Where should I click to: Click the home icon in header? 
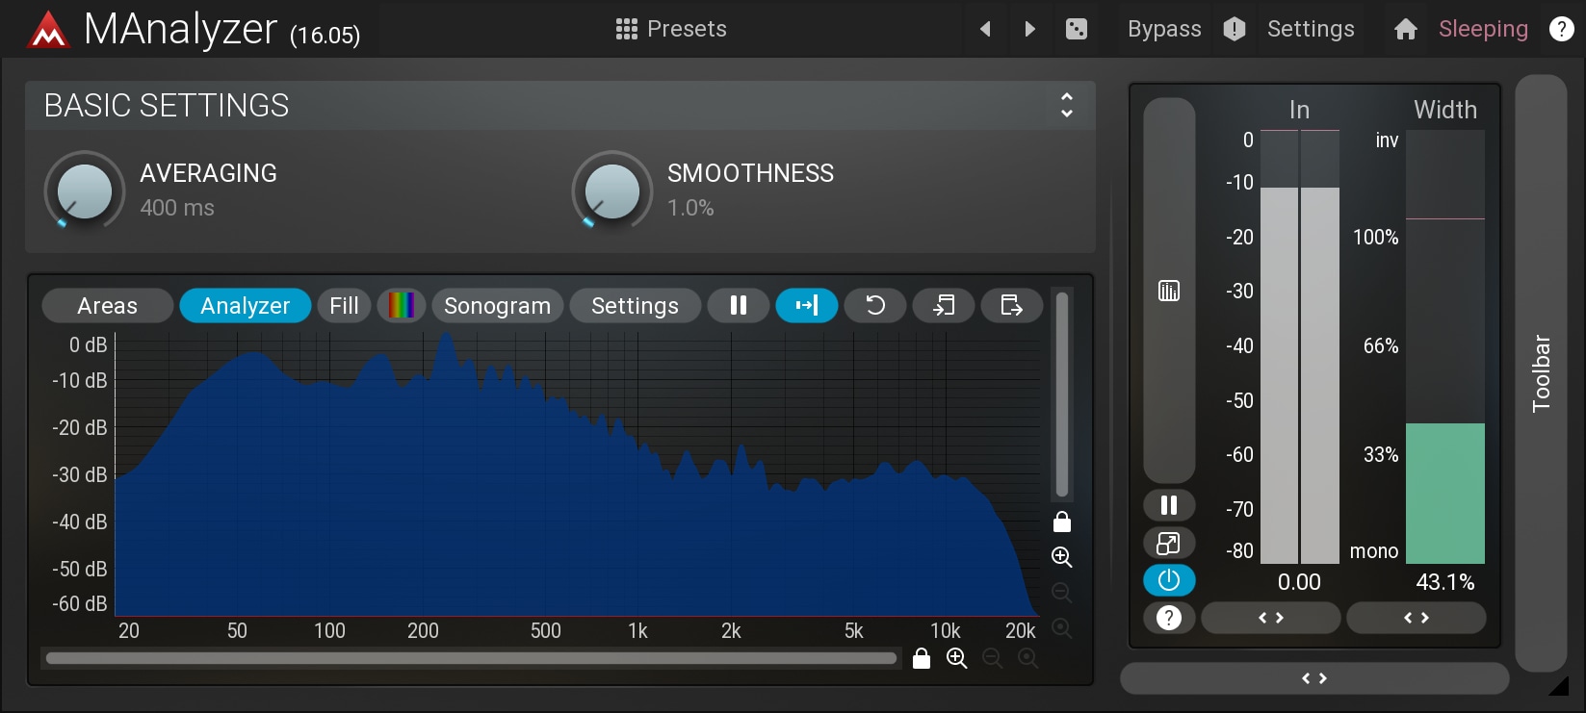pos(1406,29)
